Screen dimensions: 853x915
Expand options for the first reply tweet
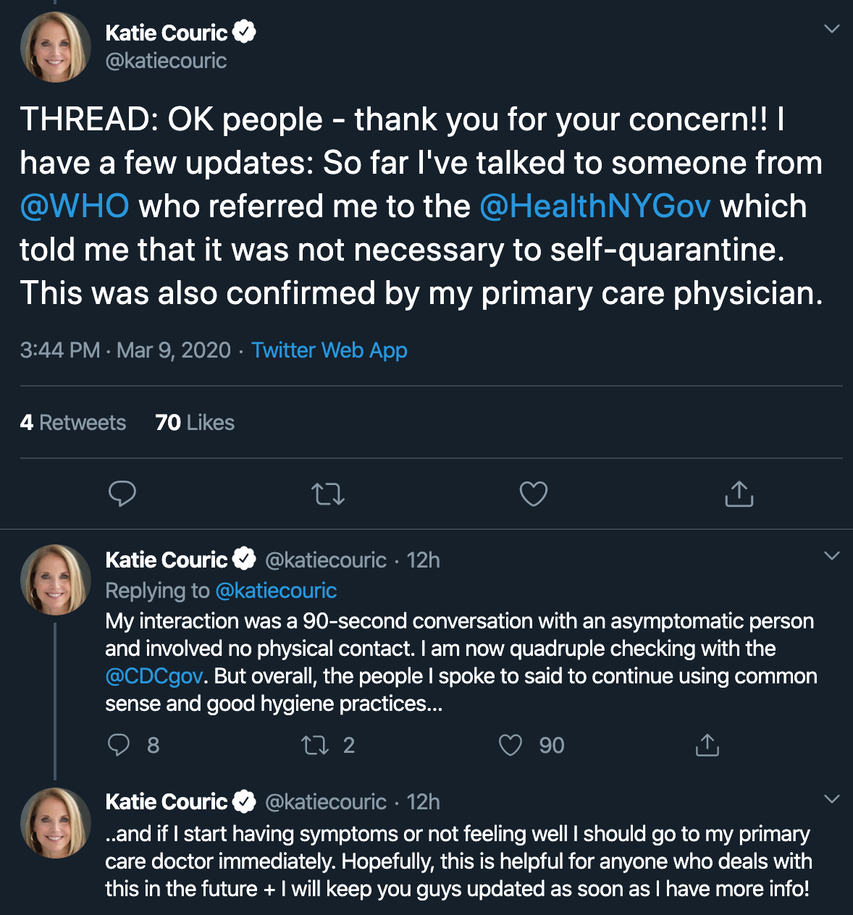click(832, 556)
